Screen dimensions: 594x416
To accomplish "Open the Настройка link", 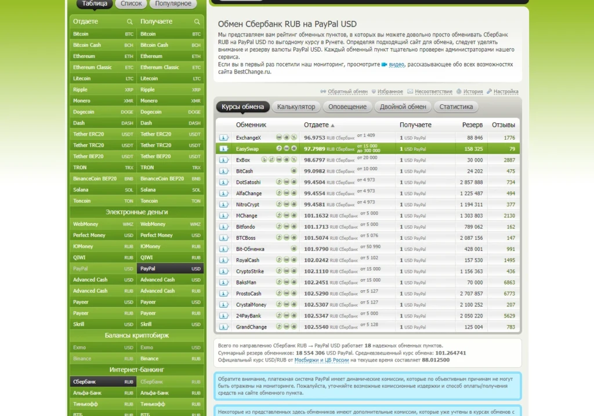I will (506, 92).
